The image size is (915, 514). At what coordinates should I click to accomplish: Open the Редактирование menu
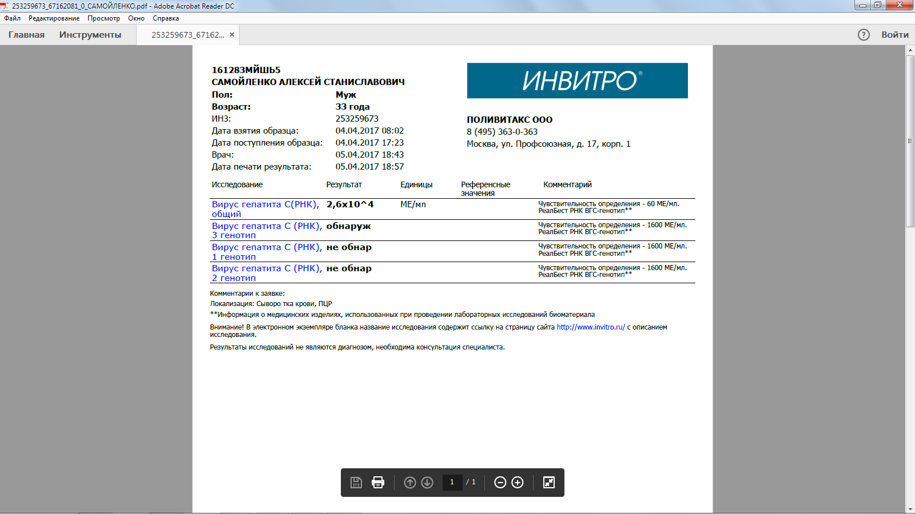coord(54,18)
